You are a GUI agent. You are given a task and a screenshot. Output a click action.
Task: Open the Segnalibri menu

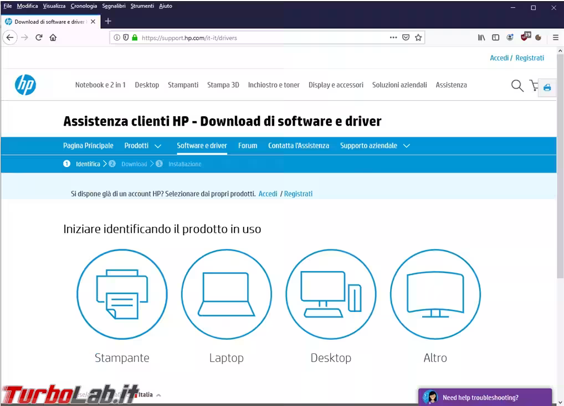[114, 6]
